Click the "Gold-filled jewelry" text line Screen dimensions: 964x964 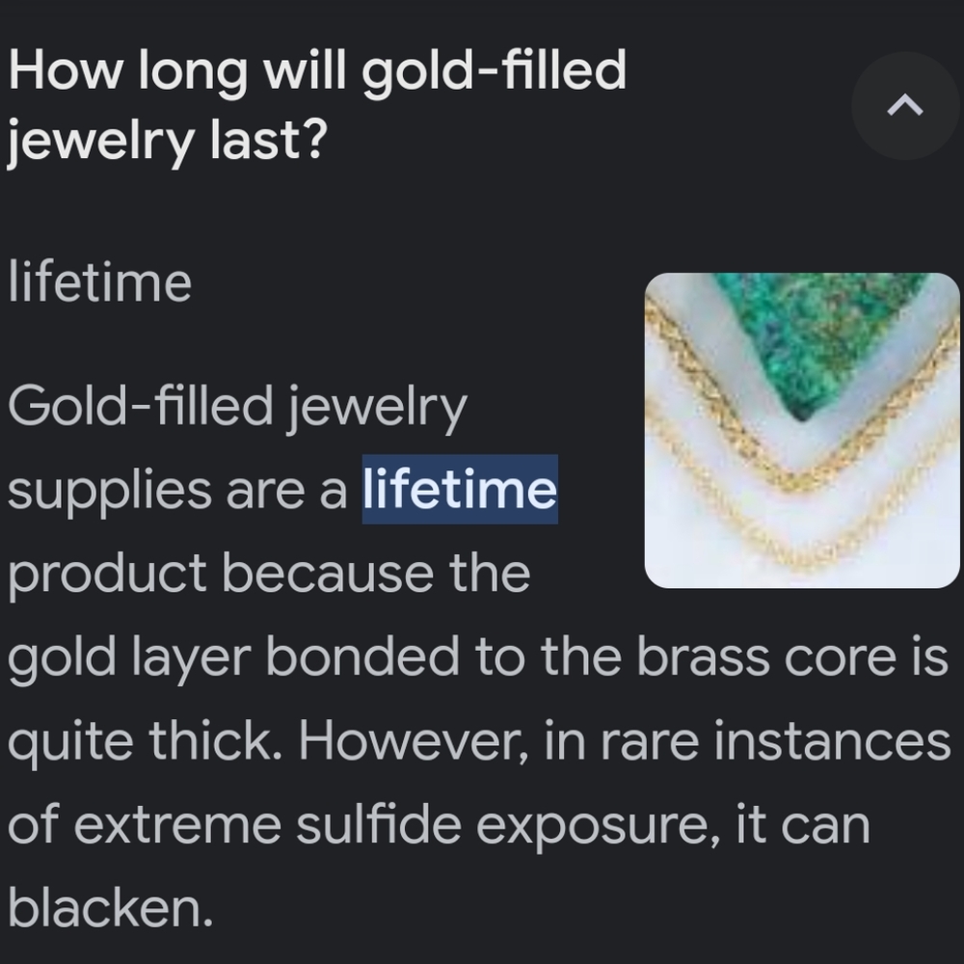point(237,407)
